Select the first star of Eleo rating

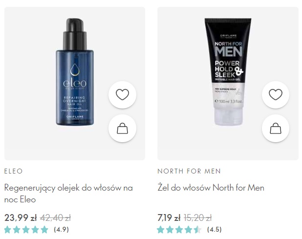7,230
